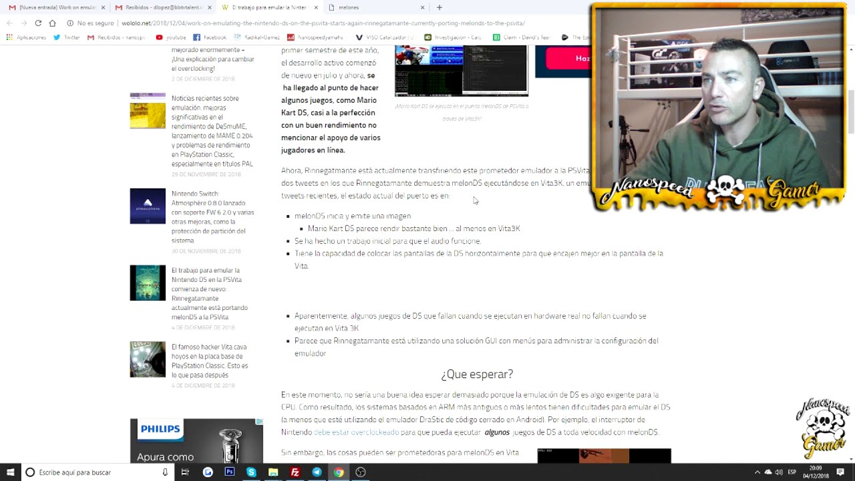Open the Mario Kart DS melonDS screenshot
855x481 pixels.
click(462, 71)
